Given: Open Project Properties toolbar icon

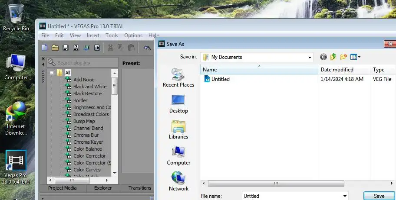Looking at the screenshot, I should click(97, 48).
